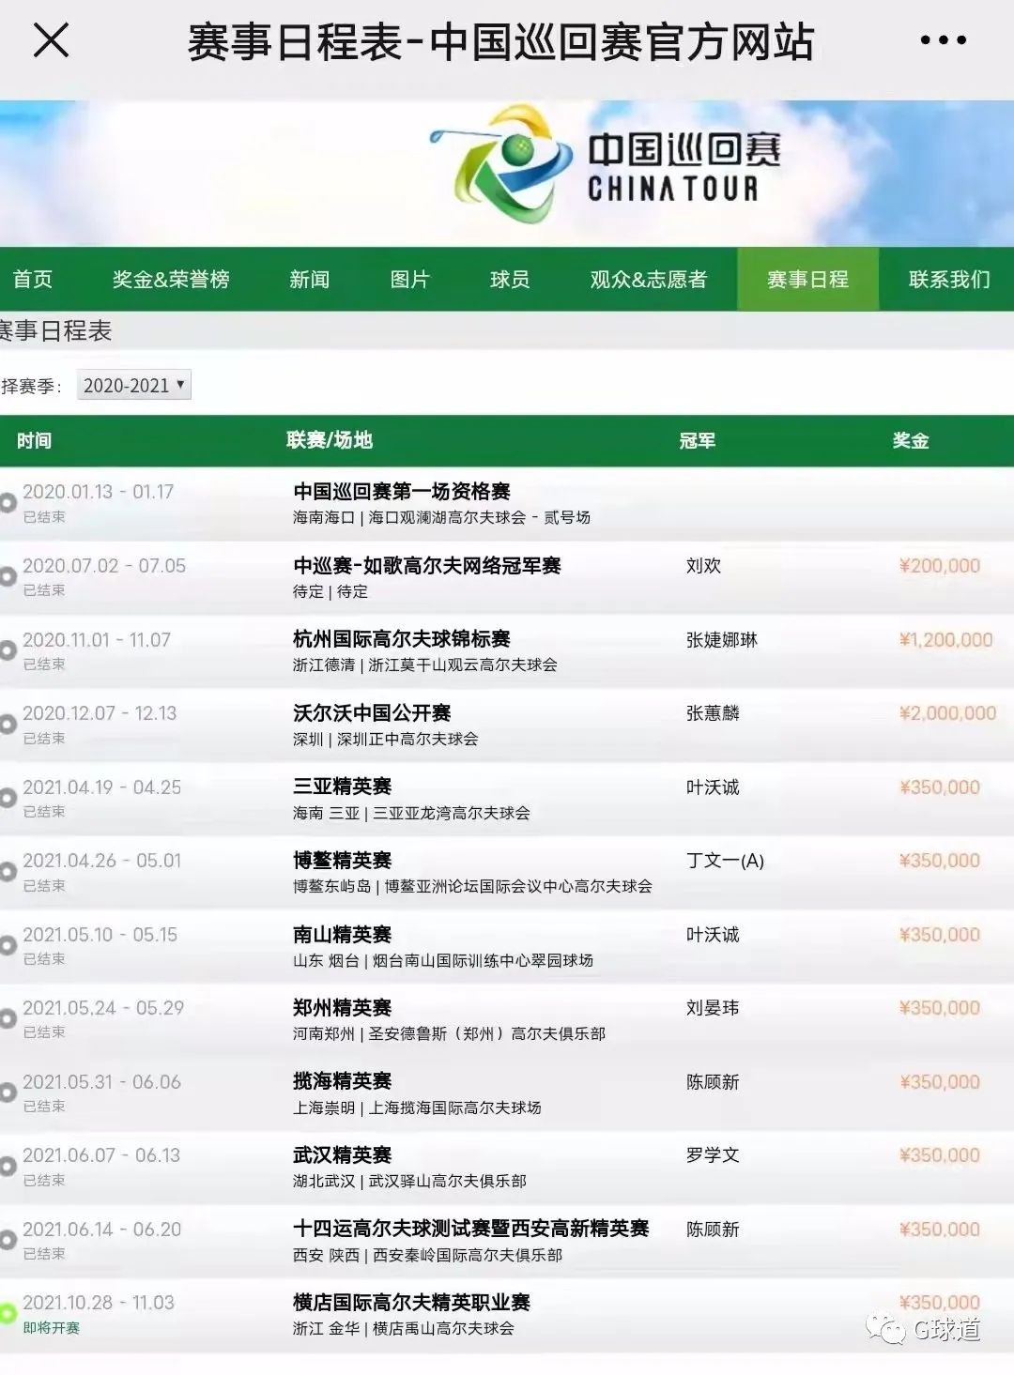Open the three-dot more options menu
This screenshot has width=1014, height=1375.
tap(943, 40)
